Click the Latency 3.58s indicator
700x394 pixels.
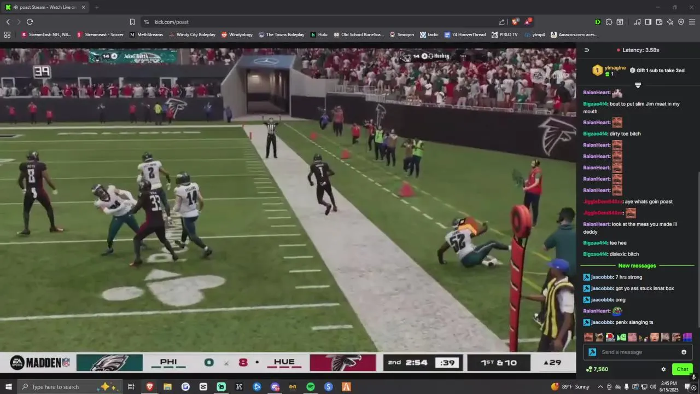638,50
